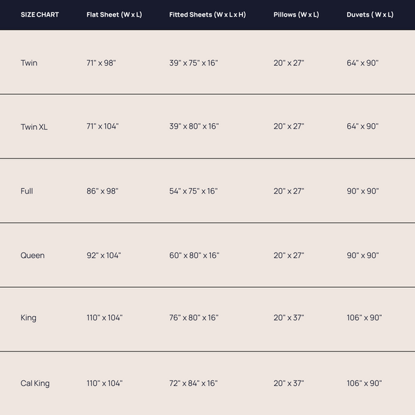Image resolution: width=415 pixels, height=415 pixels.
Task: Click the Cal King fitted sheet size 72" x 84" x 16"
Action: click(x=194, y=383)
